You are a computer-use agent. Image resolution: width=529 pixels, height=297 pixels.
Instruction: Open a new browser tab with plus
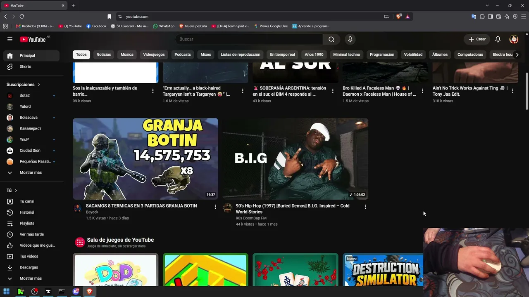coord(73,5)
